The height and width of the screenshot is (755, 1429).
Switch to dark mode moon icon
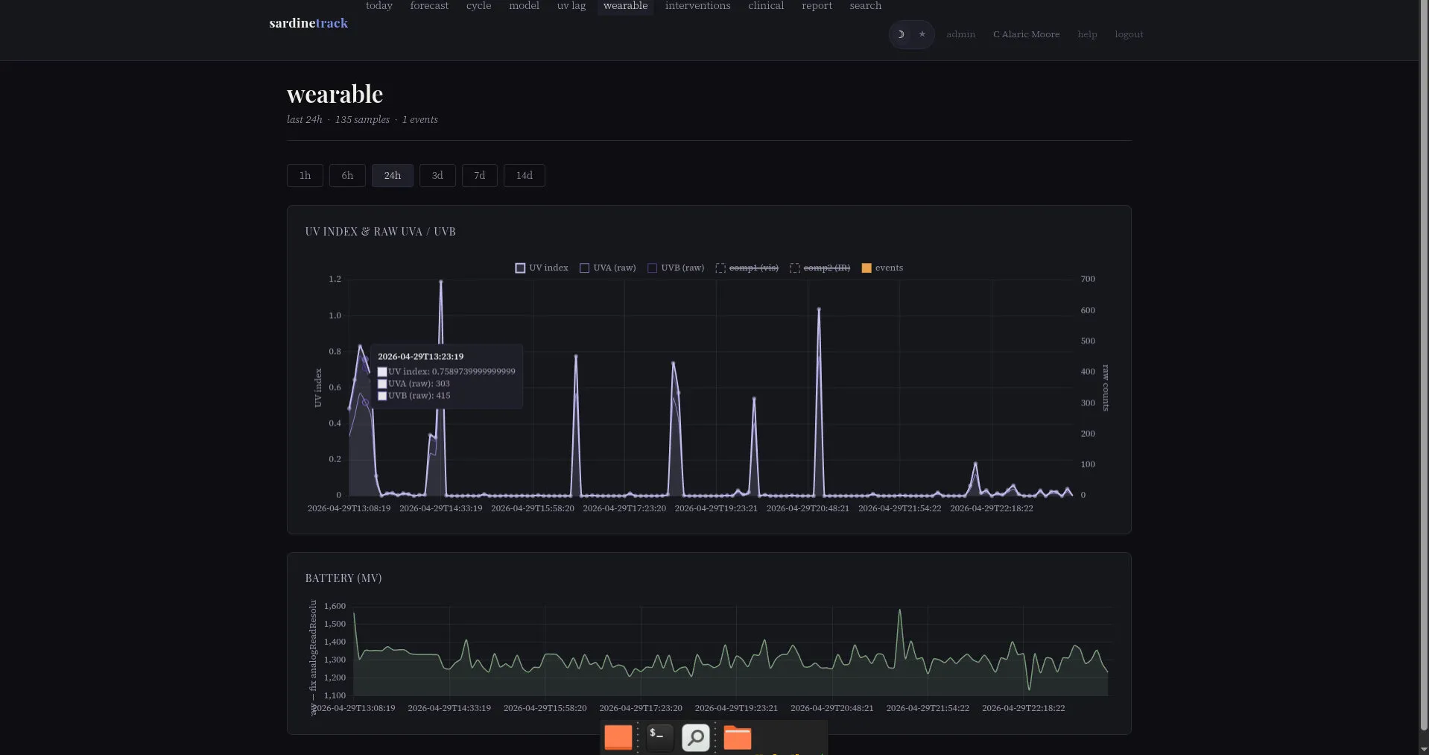(901, 34)
